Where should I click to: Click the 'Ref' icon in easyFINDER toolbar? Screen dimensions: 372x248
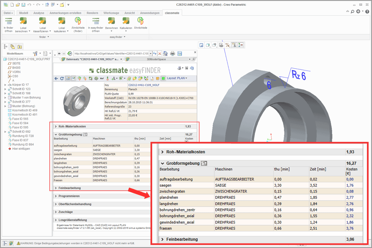point(102,78)
